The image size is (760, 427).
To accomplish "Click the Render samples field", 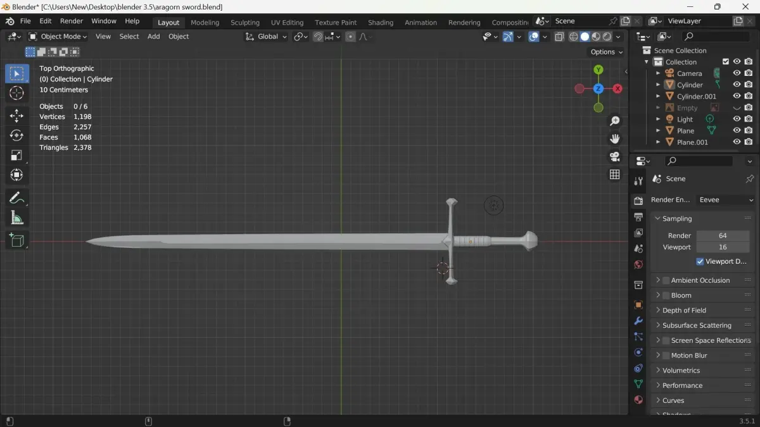I will click(x=723, y=235).
